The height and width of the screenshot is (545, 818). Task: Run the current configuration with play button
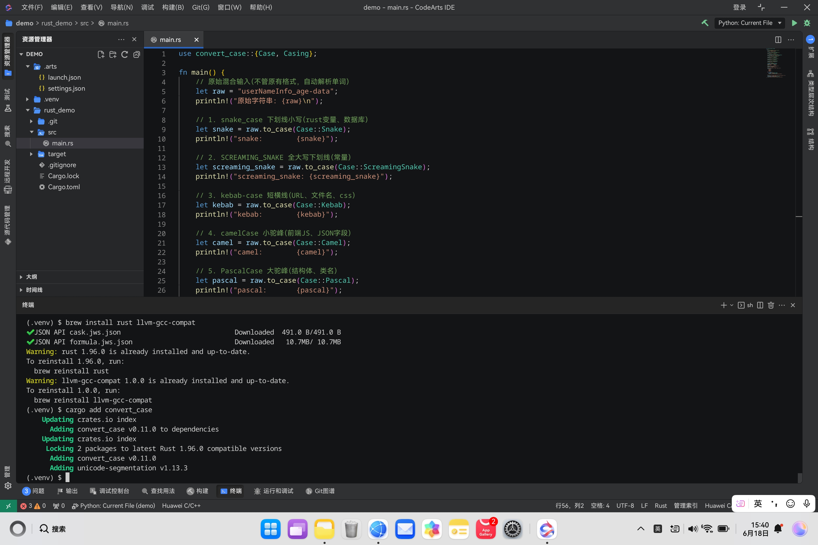(x=794, y=23)
